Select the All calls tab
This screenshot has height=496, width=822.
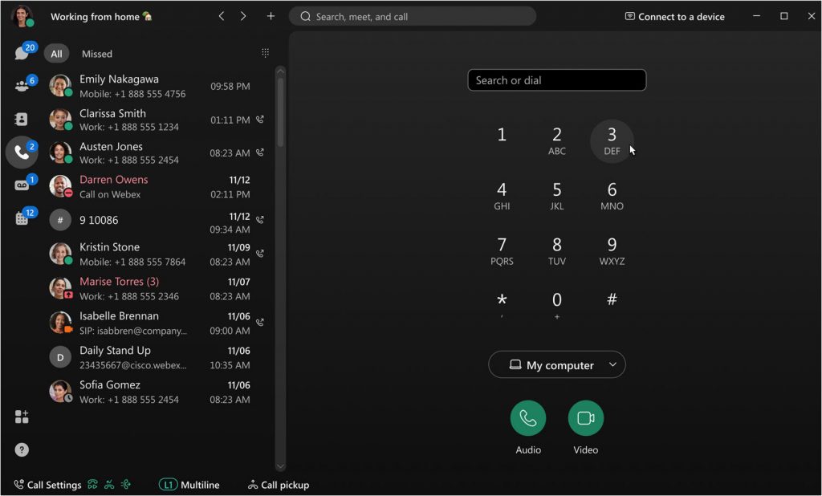point(56,54)
